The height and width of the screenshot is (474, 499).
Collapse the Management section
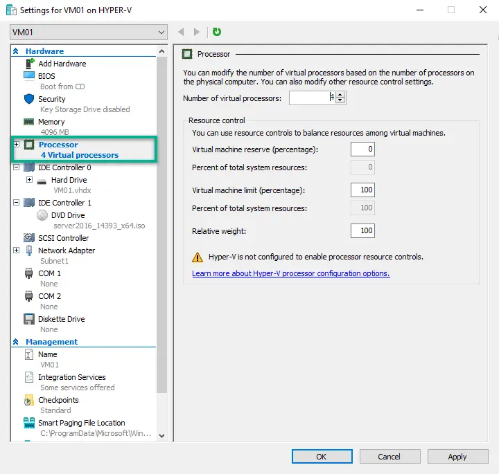click(15, 342)
